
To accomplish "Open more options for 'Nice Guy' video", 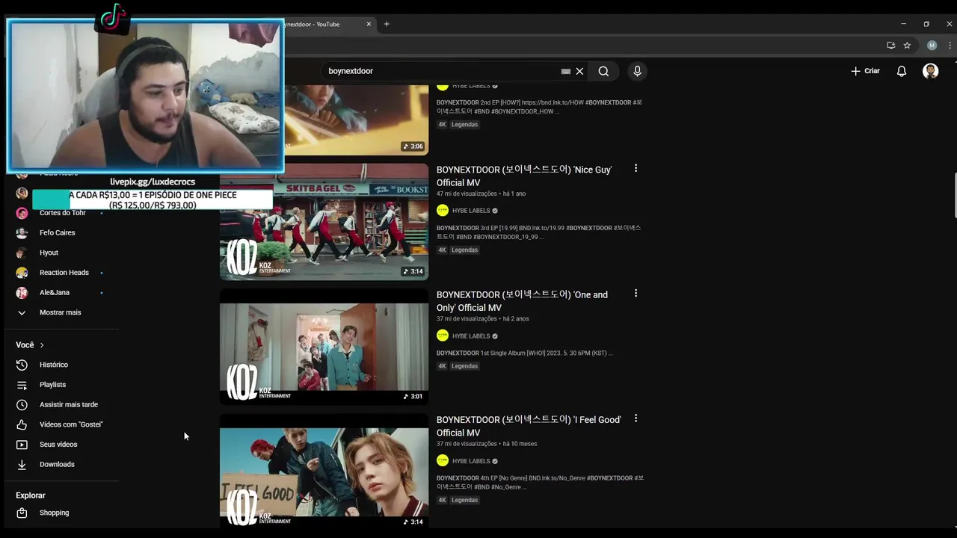I will pyautogui.click(x=636, y=168).
